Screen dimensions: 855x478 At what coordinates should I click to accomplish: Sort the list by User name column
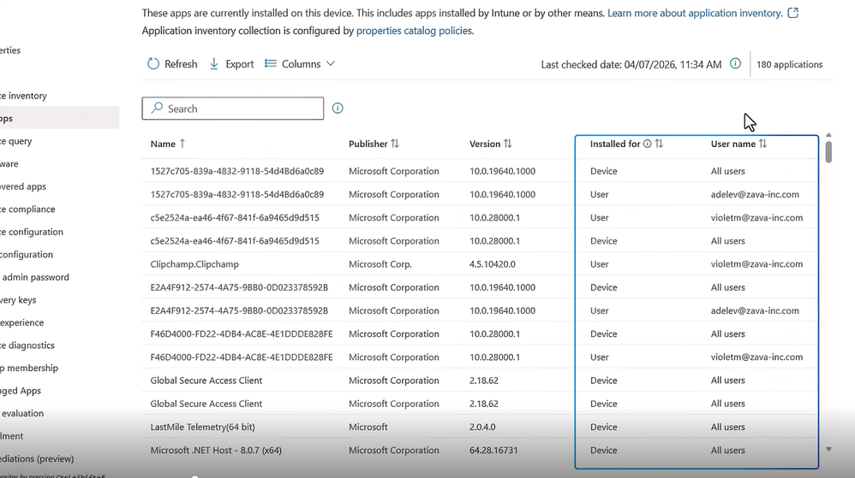pos(762,145)
